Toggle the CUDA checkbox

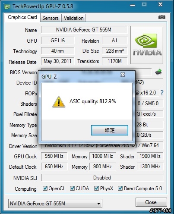(x=72, y=188)
